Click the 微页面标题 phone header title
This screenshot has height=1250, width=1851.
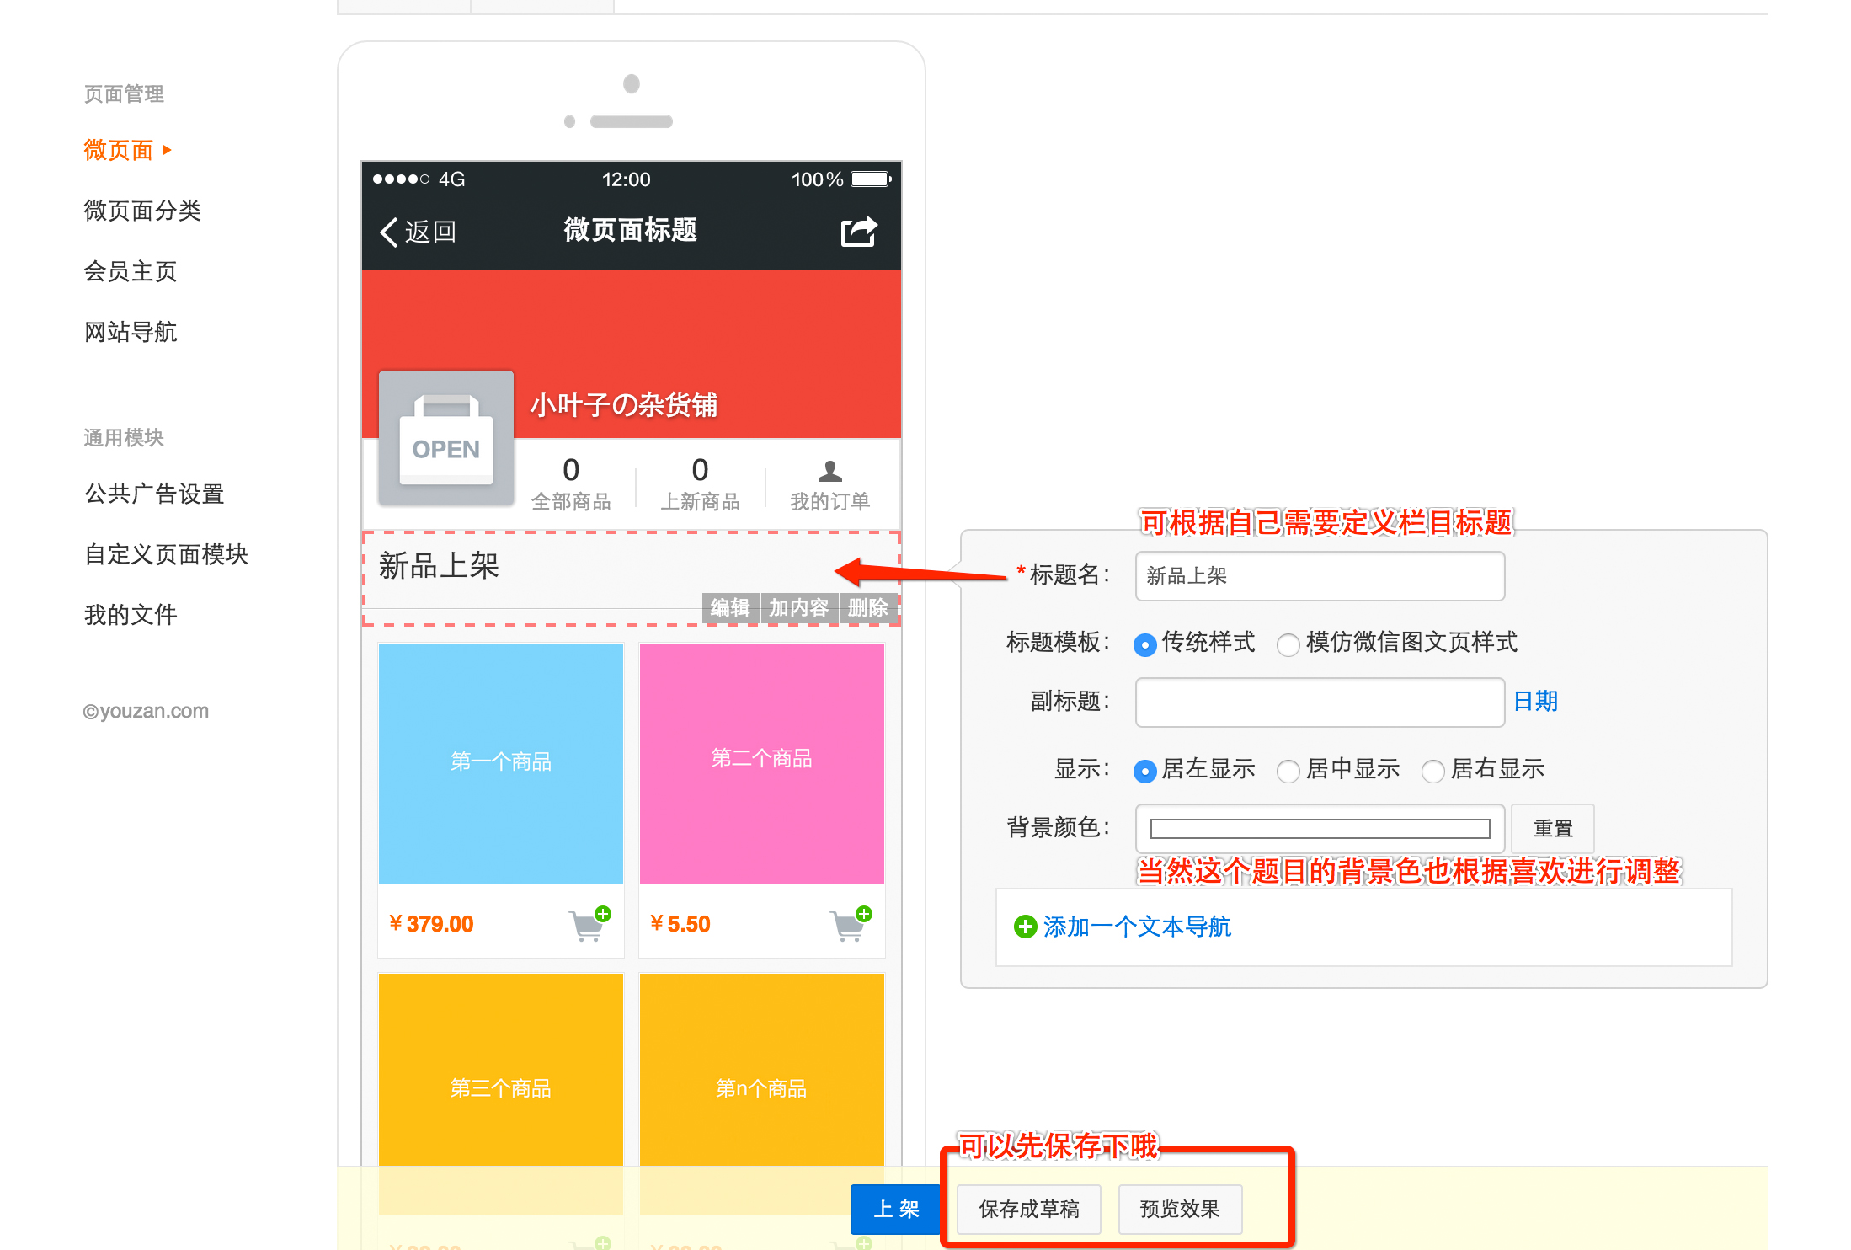click(x=631, y=230)
